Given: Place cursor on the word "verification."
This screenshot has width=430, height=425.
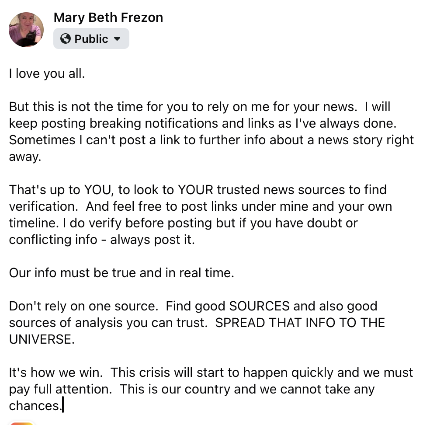Looking at the screenshot, I should click(44, 207).
